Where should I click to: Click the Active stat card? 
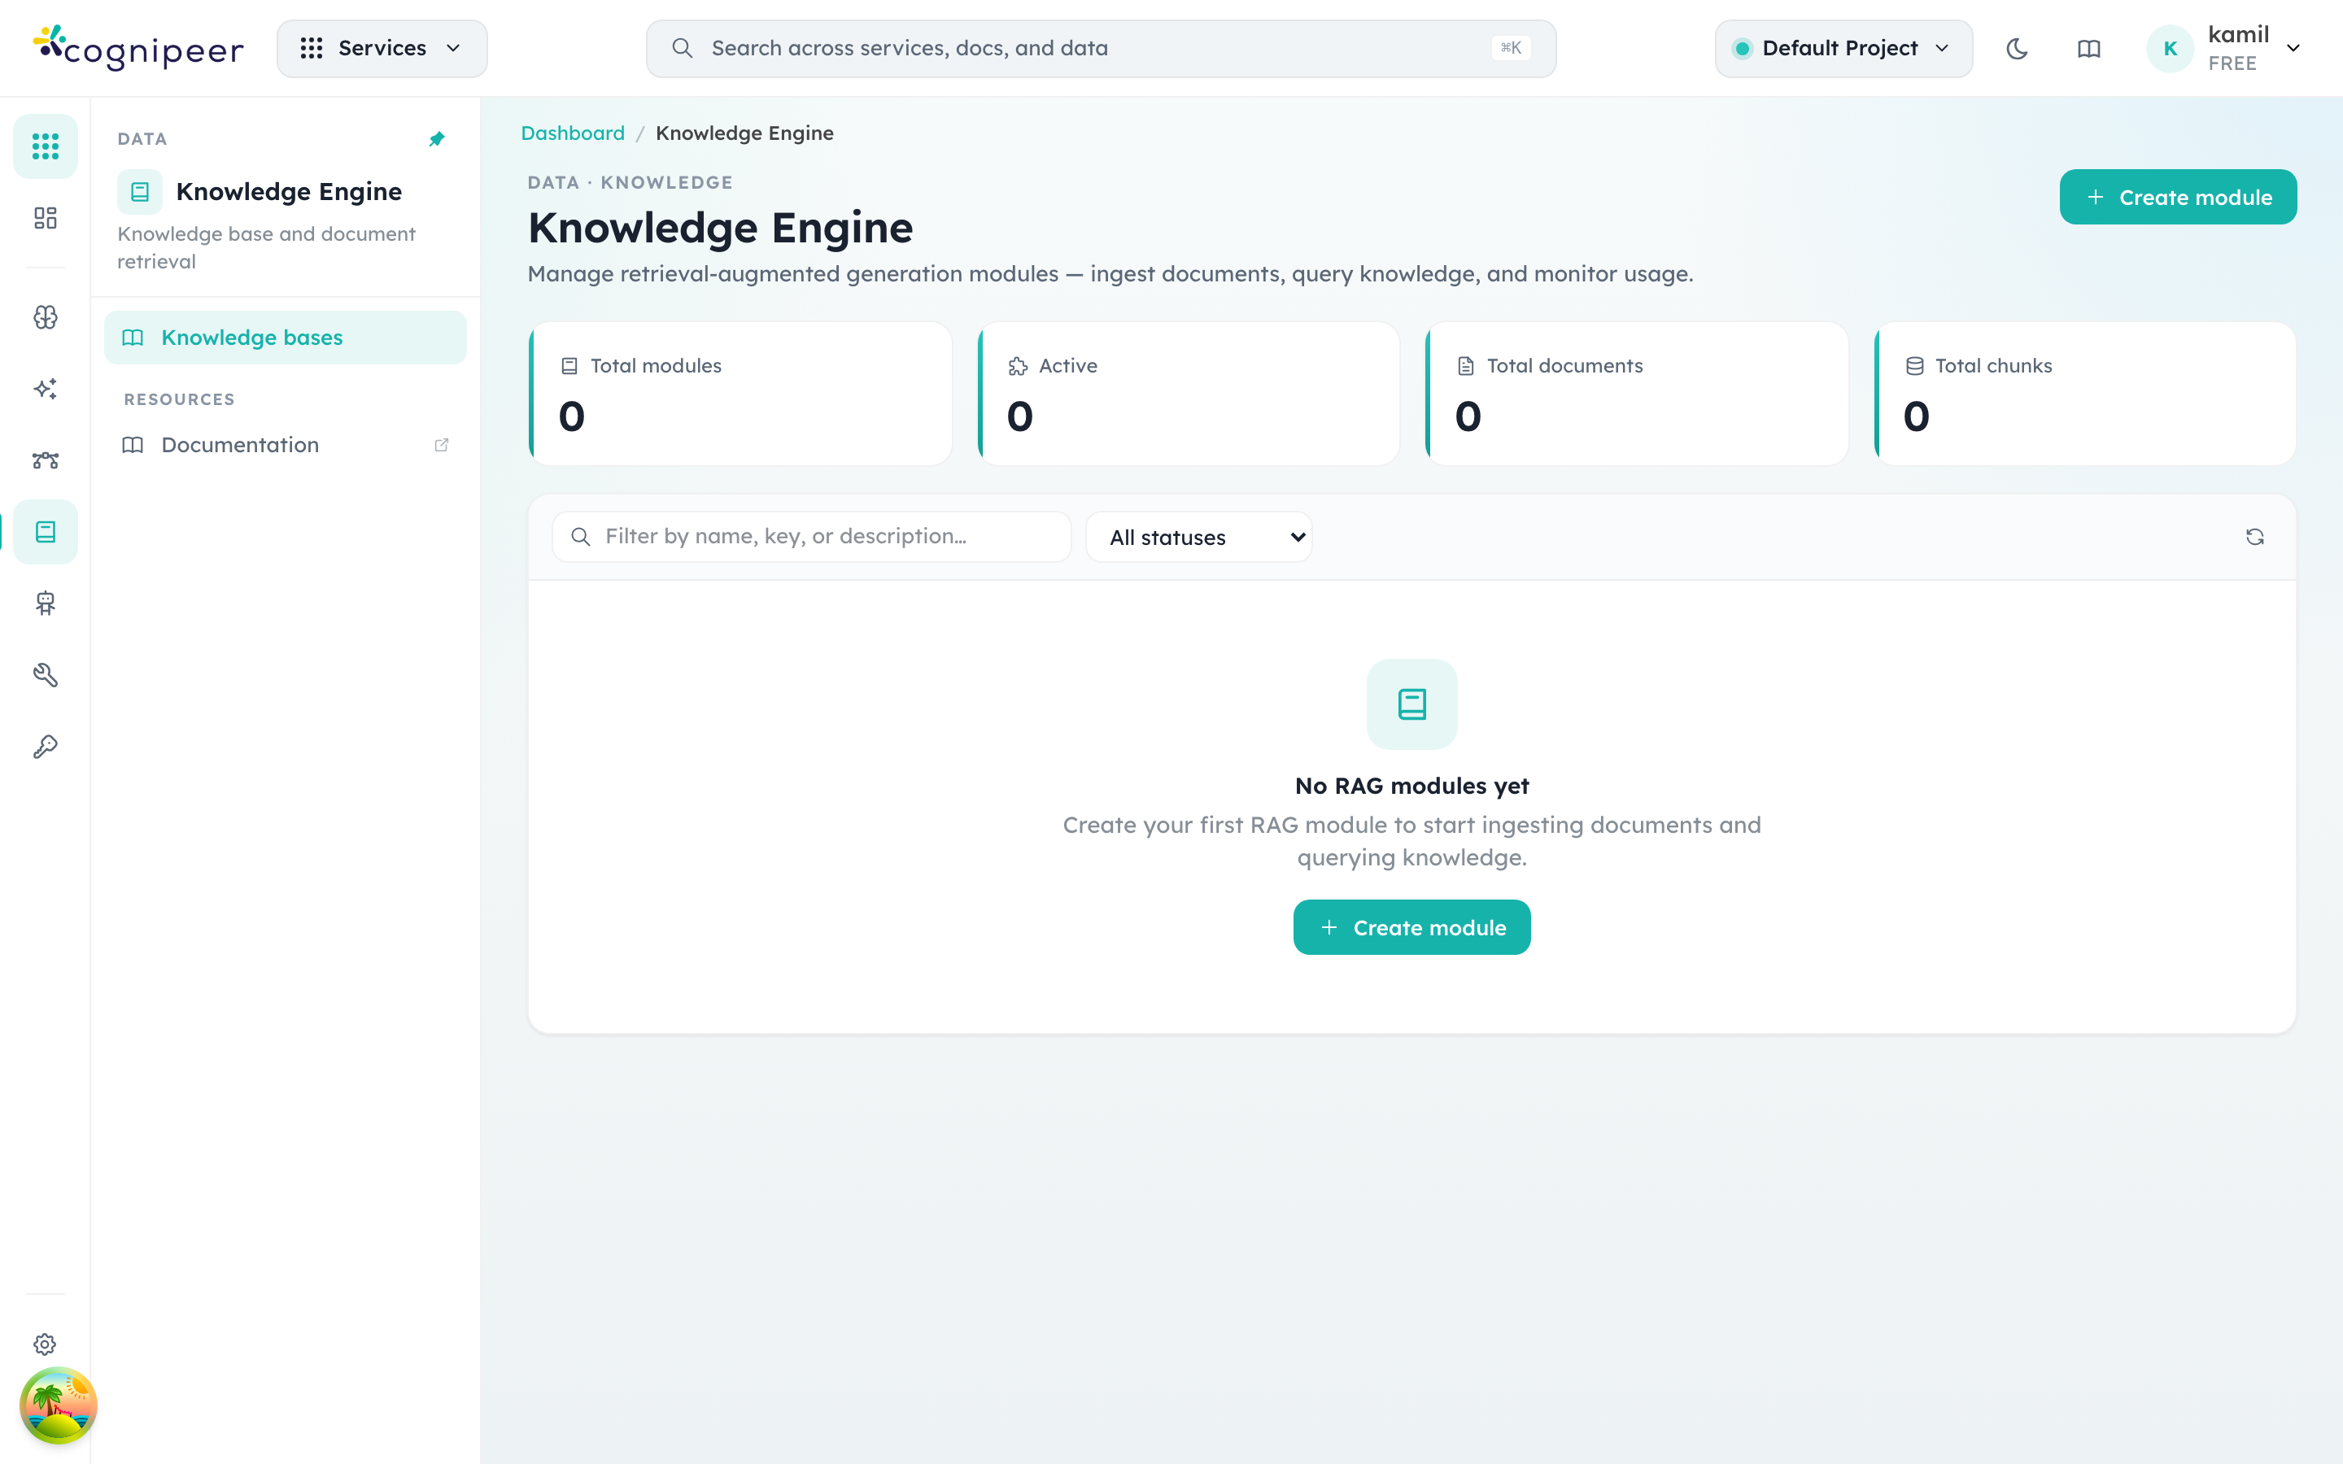(1188, 393)
